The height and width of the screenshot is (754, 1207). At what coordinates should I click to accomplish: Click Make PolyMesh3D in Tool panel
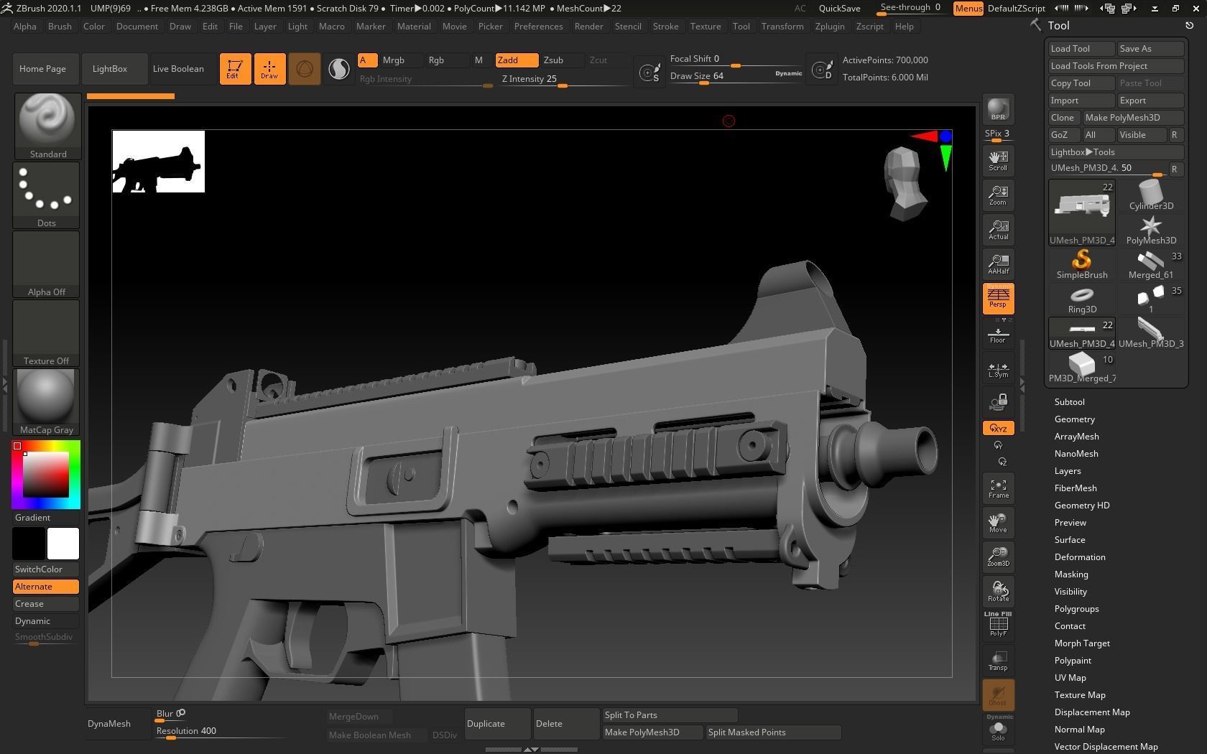click(1133, 118)
